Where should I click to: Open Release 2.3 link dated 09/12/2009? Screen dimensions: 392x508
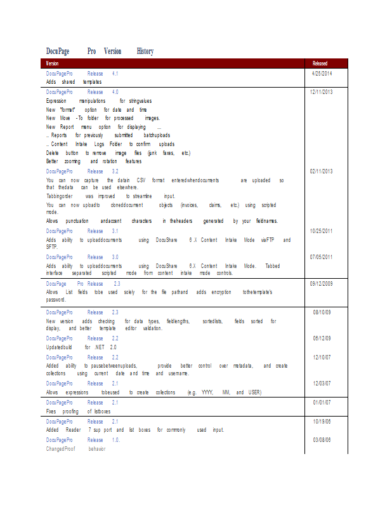tap(83, 284)
